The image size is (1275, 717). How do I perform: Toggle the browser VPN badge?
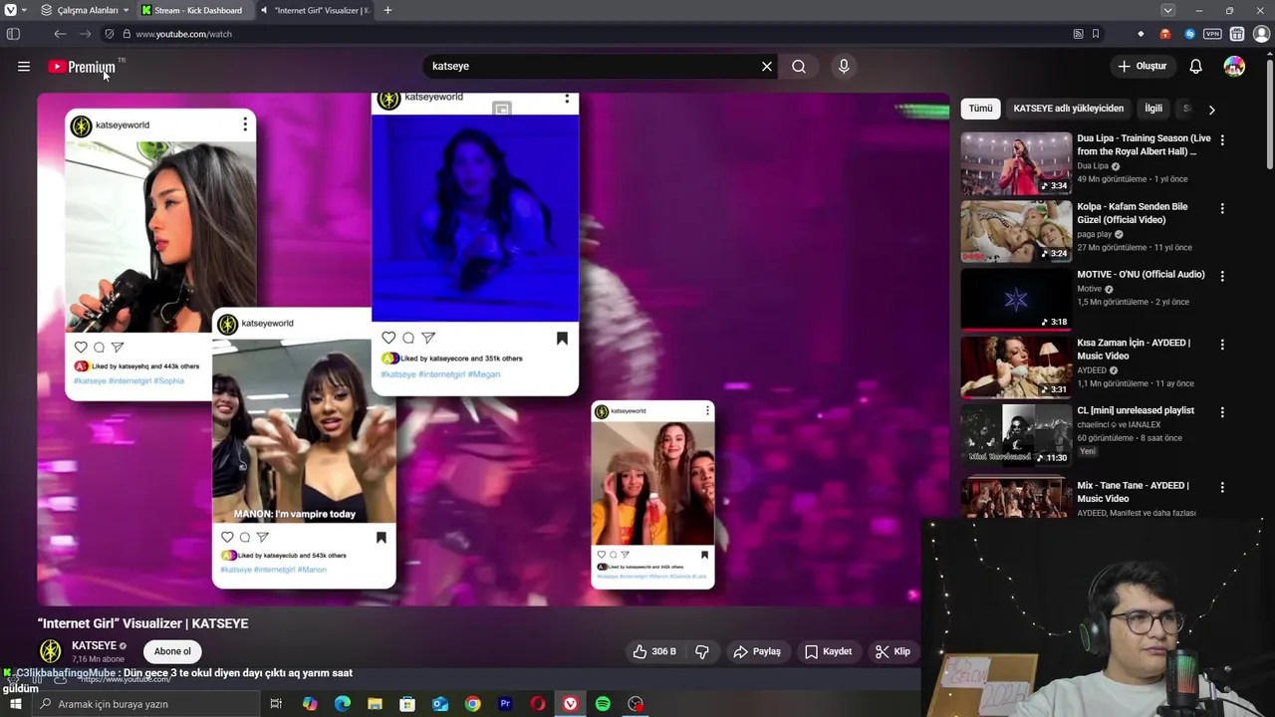(1212, 34)
